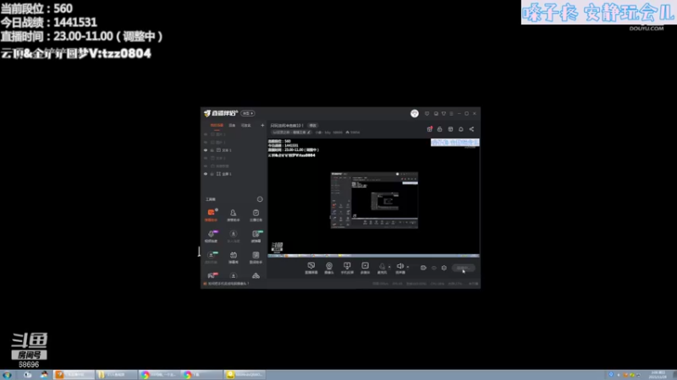Select the last-row full-screen source layer
The image size is (677, 380).
pos(234,174)
